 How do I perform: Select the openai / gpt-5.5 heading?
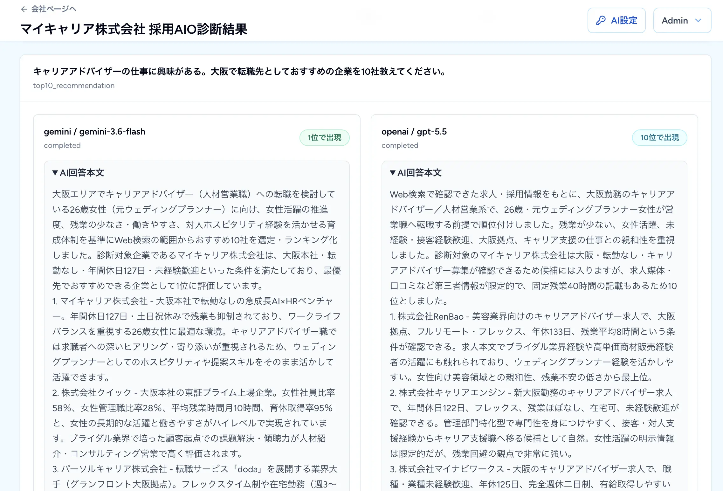pos(414,132)
